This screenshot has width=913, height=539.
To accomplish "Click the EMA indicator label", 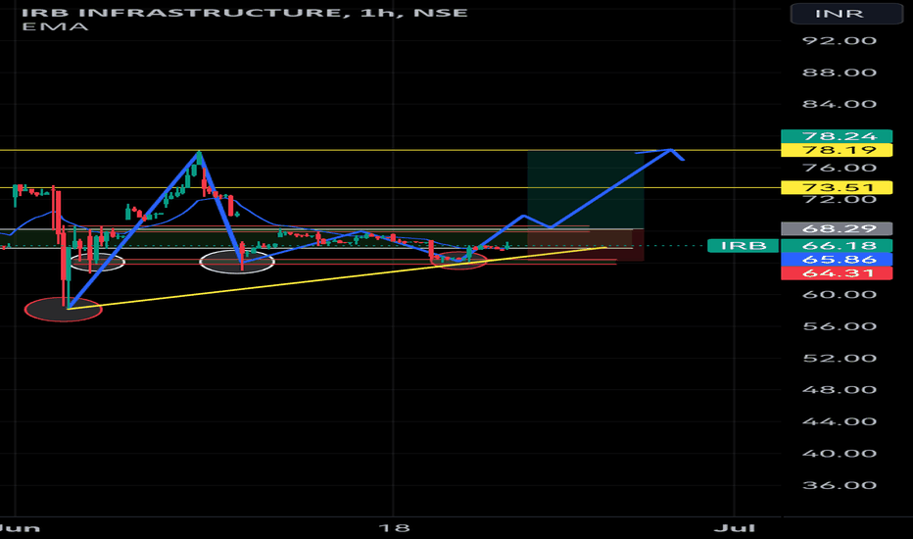I will coord(55,26).
